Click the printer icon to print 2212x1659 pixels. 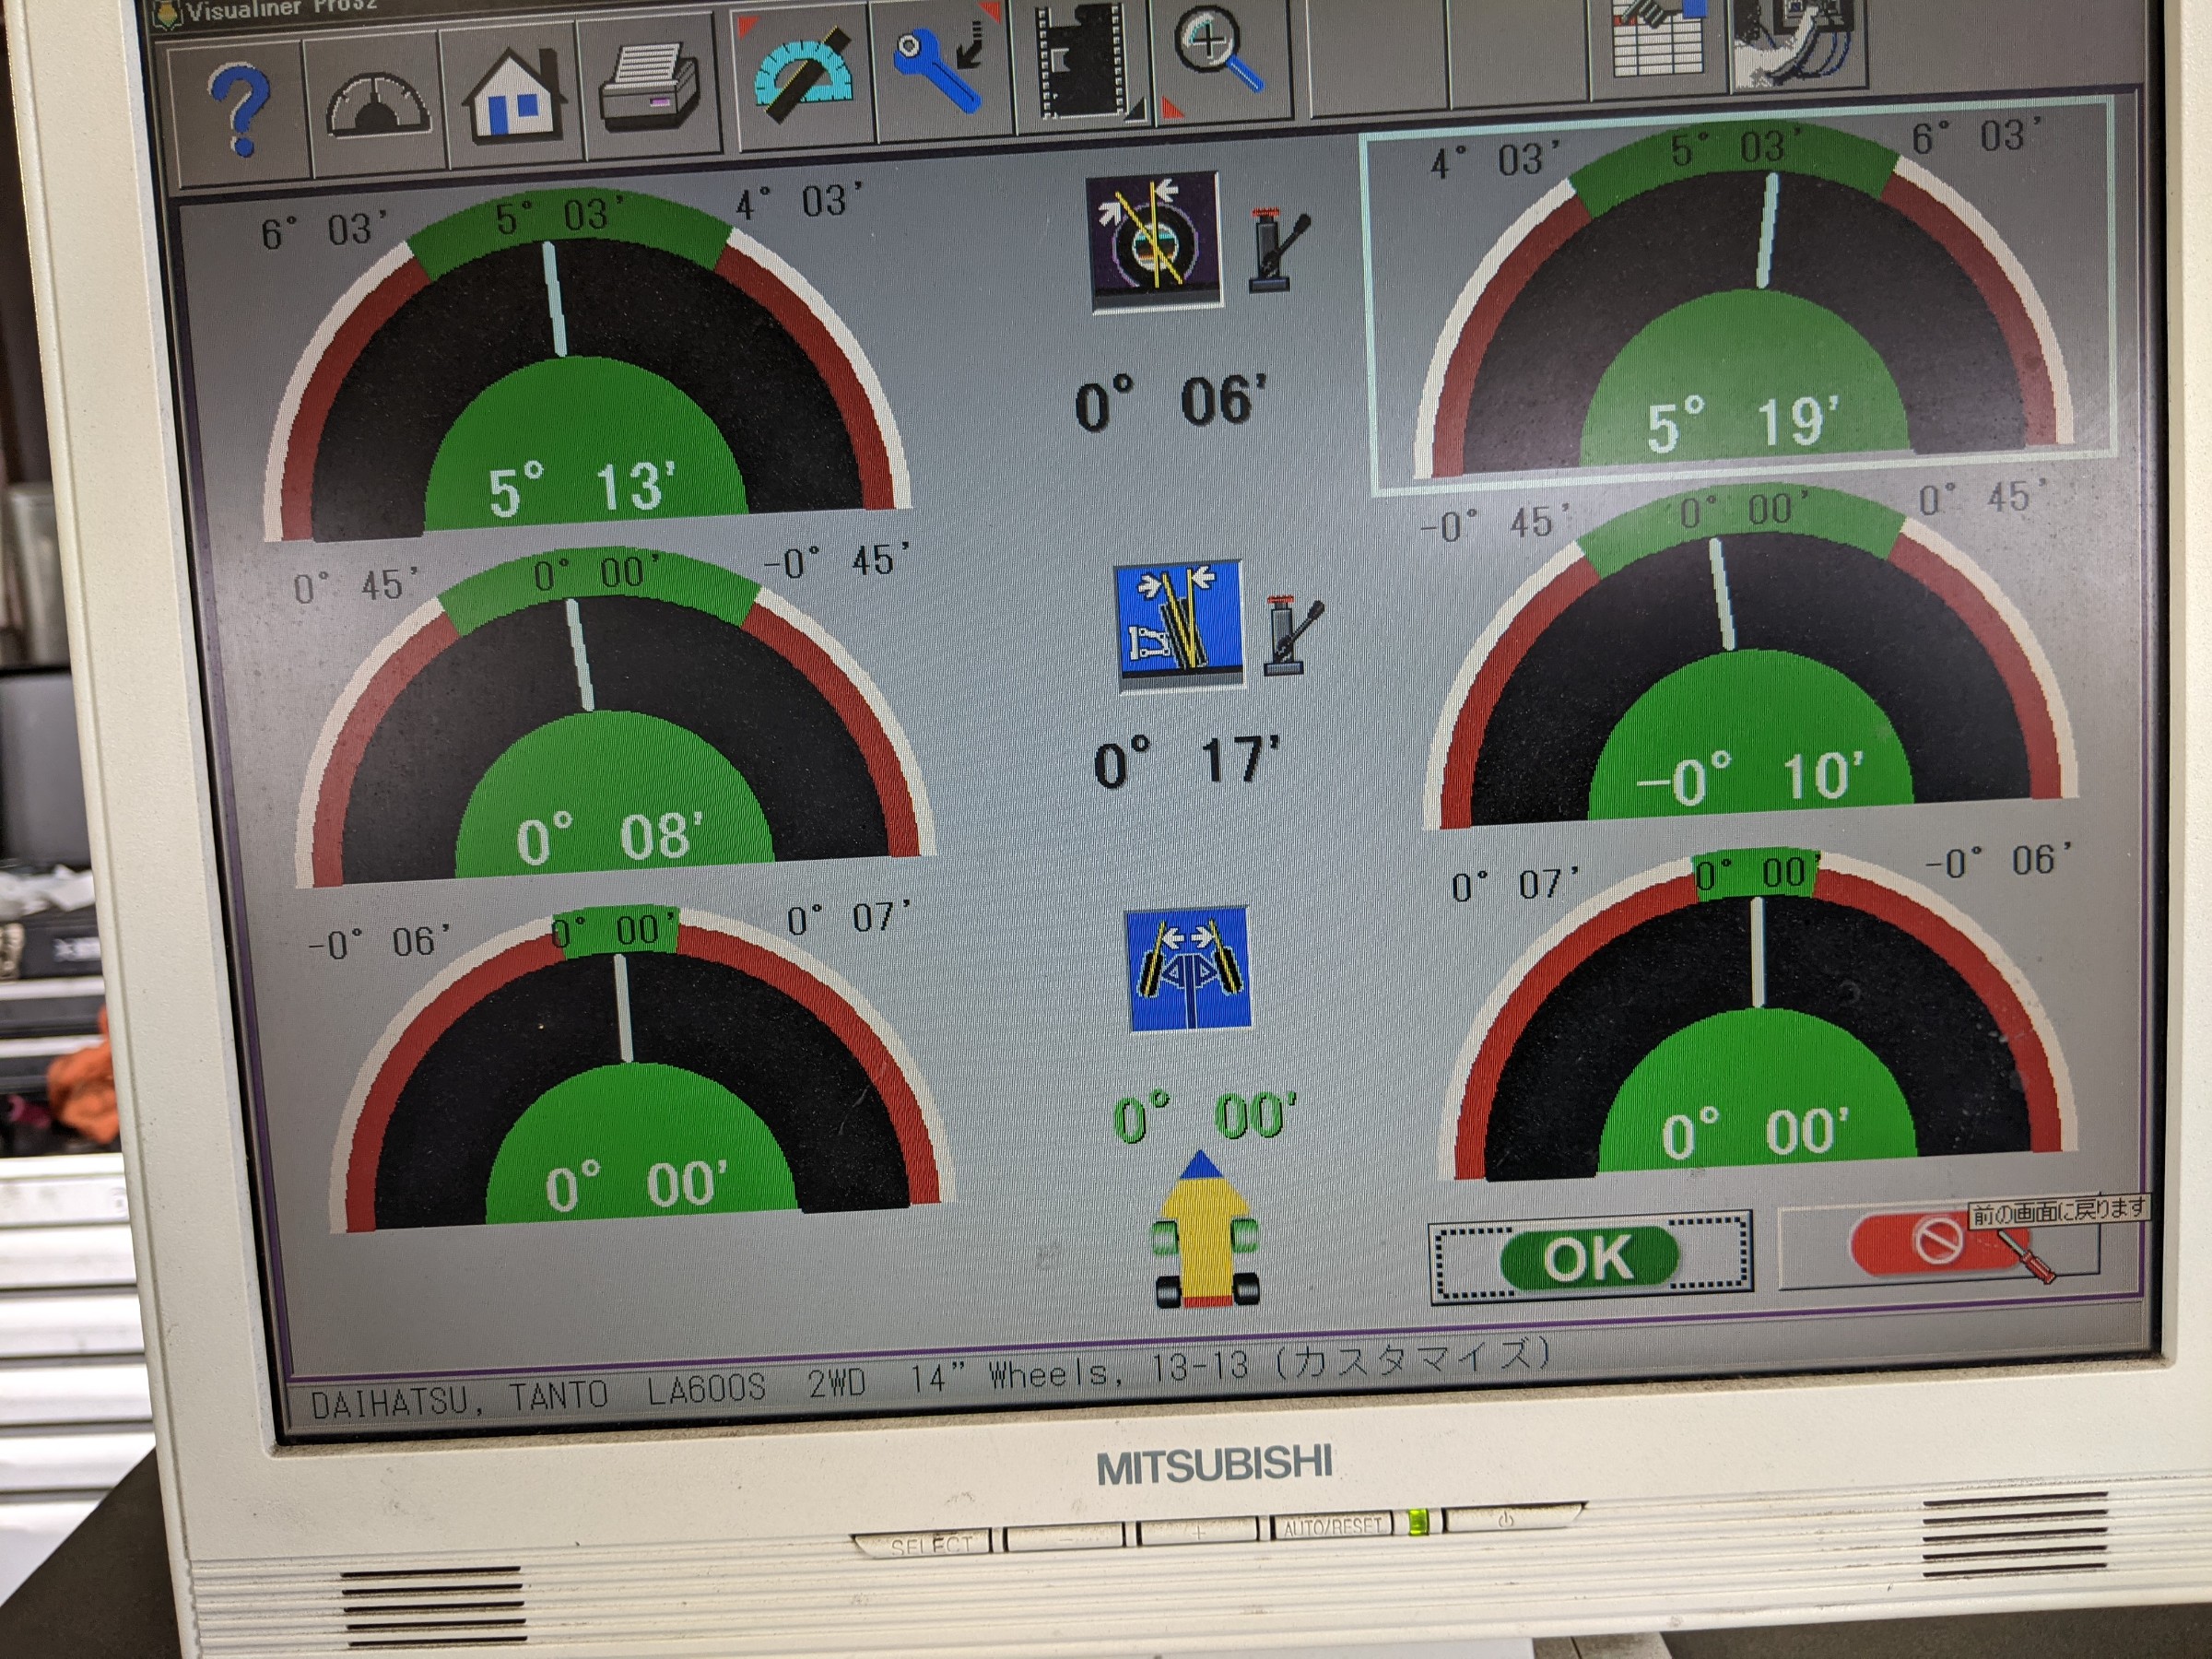coord(648,88)
